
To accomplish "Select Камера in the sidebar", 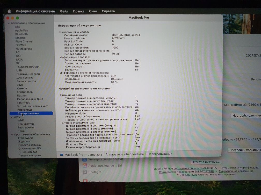I will 22,88.
